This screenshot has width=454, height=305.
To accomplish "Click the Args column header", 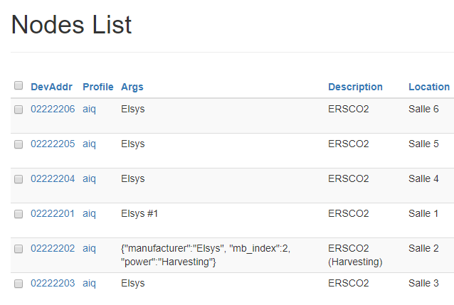I will [132, 87].
